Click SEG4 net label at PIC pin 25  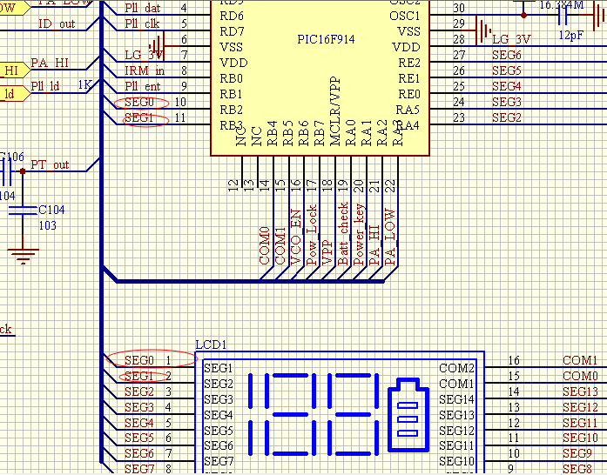pos(506,86)
